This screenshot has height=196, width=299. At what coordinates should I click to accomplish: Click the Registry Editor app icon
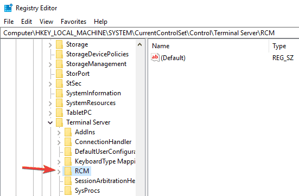(x=8, y=8)
